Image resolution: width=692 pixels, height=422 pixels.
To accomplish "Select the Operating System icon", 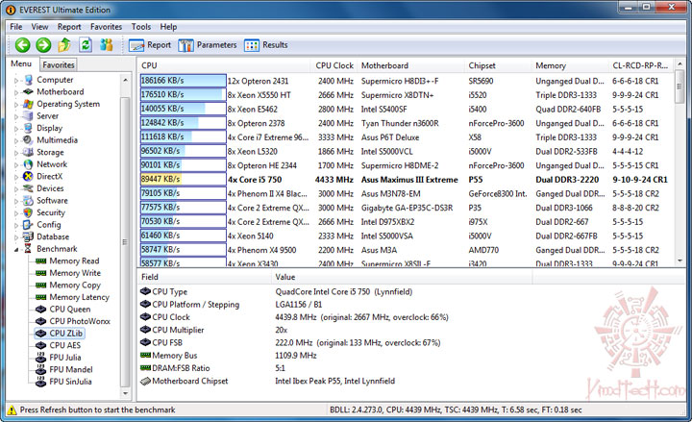I will click(x=28, y=104).
